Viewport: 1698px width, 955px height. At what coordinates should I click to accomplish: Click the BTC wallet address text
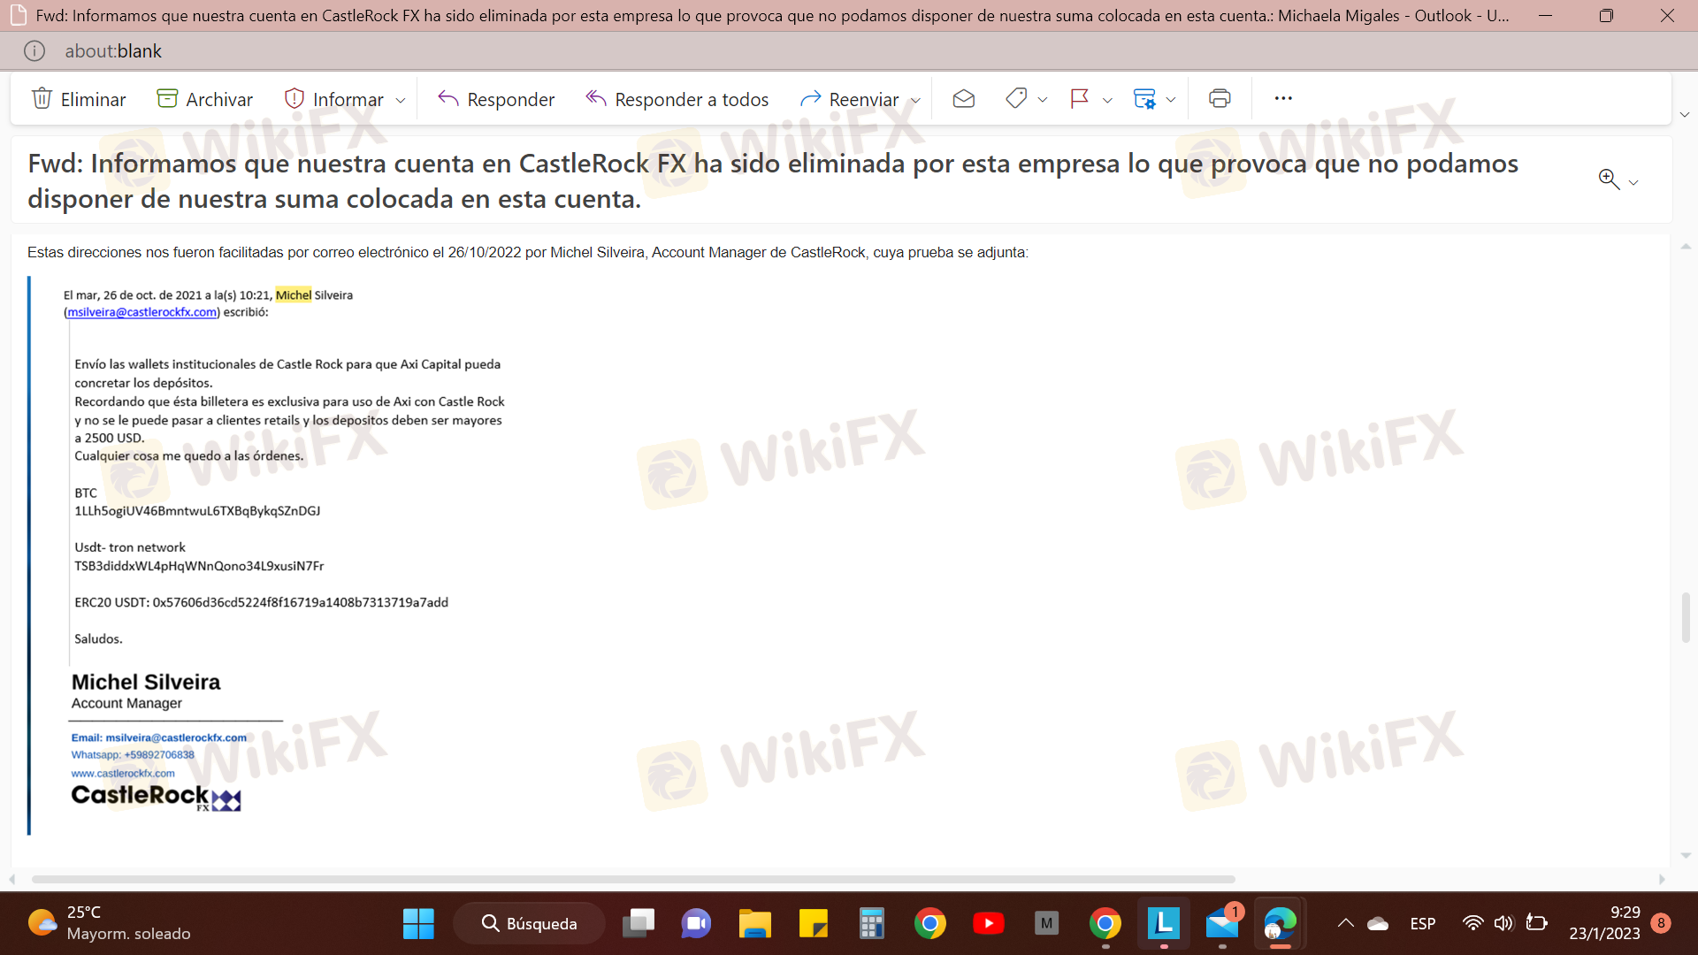pos(197,511)
